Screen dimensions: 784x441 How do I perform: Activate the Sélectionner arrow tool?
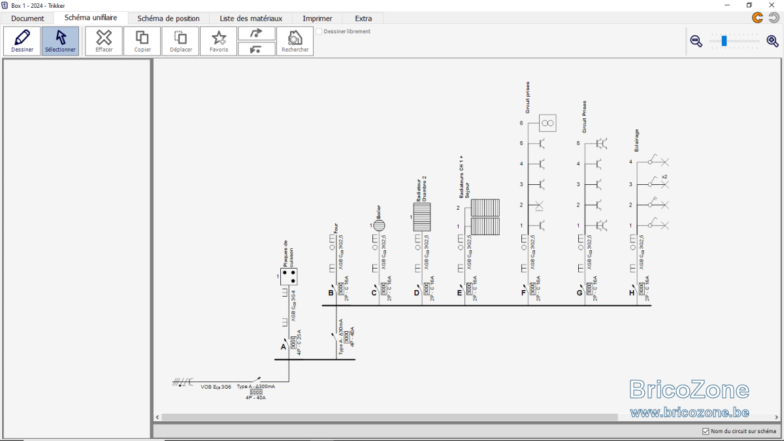coord(60,41)
